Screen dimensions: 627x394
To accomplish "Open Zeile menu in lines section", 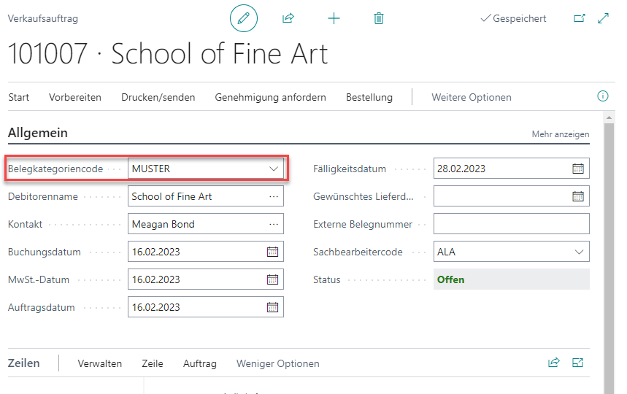I will click(x=153, y=363).
